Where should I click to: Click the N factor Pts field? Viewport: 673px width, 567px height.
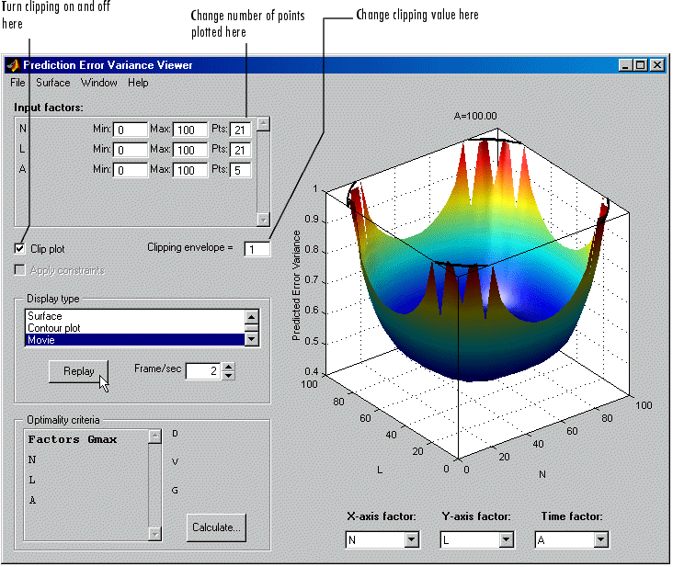pyautogui.click(x=240, y=130)
